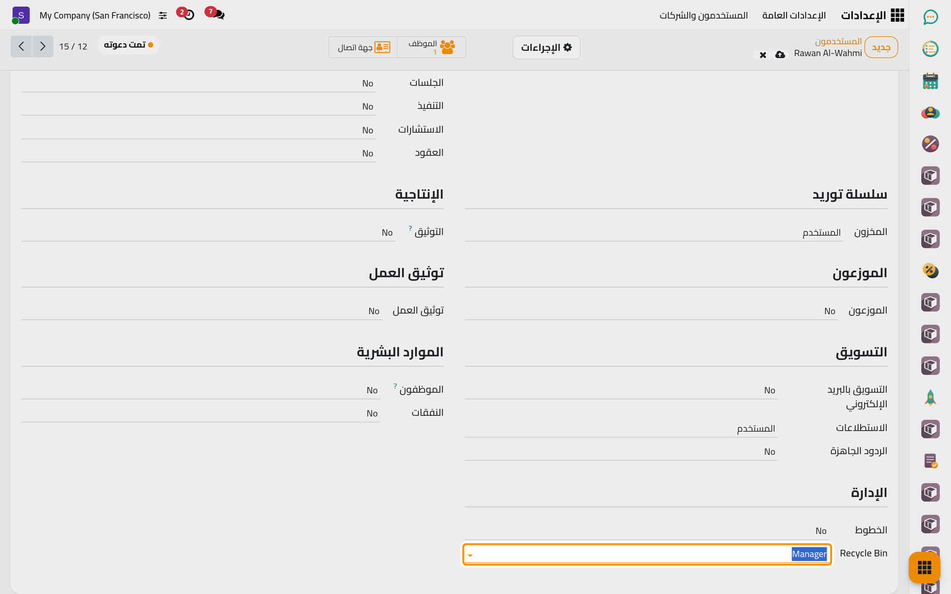Discard changes with the X icon
This screenshot has height=594, width=951.
point(763,55)
